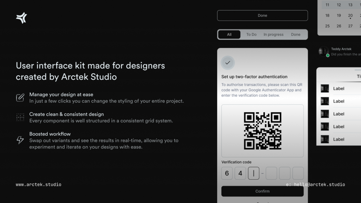The width and height of the screenshot is (361, 203).
Task: Open the www.arctek.studio link
Action: click(38, 185)
